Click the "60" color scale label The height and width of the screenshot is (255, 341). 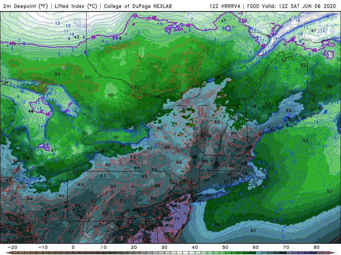pyautogui.click(x=256, y=247)
